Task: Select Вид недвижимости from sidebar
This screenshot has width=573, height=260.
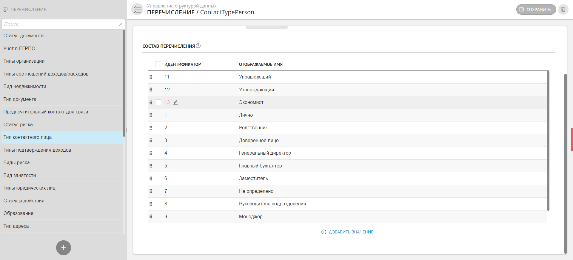Action: [x=25, y=87]
